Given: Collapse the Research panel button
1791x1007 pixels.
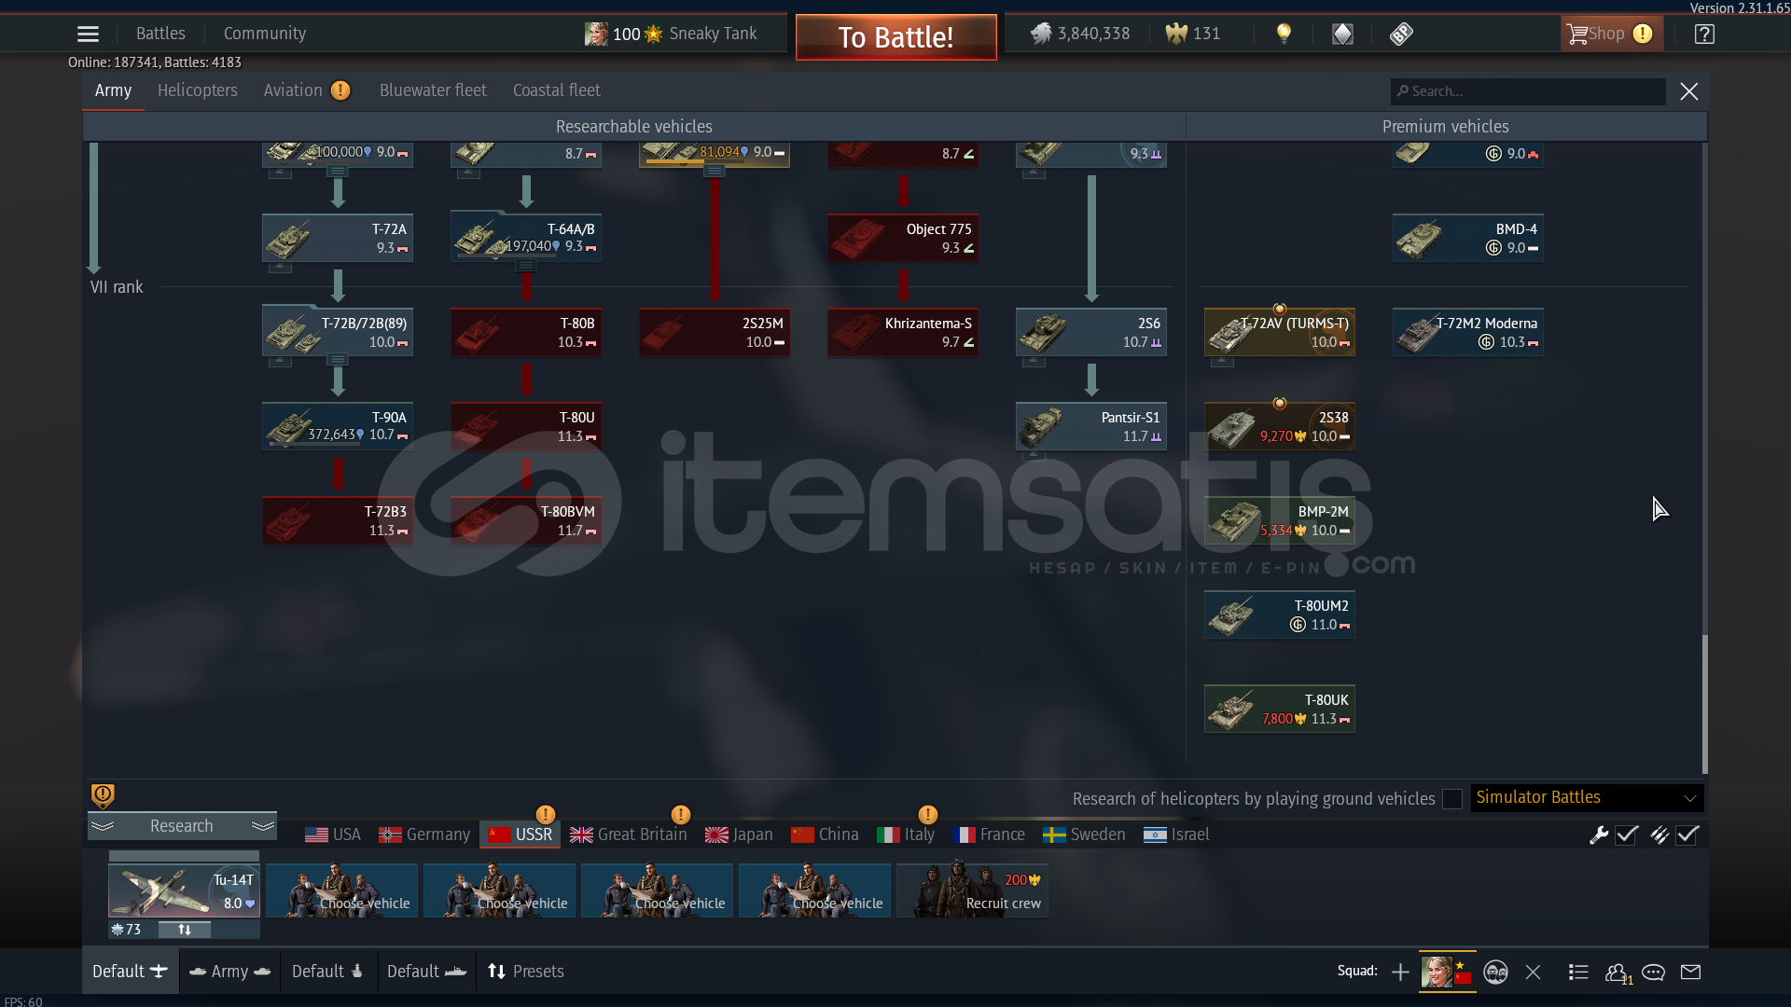Looking at the screenshot, I should pyautogui.click(x=182, y=826).
